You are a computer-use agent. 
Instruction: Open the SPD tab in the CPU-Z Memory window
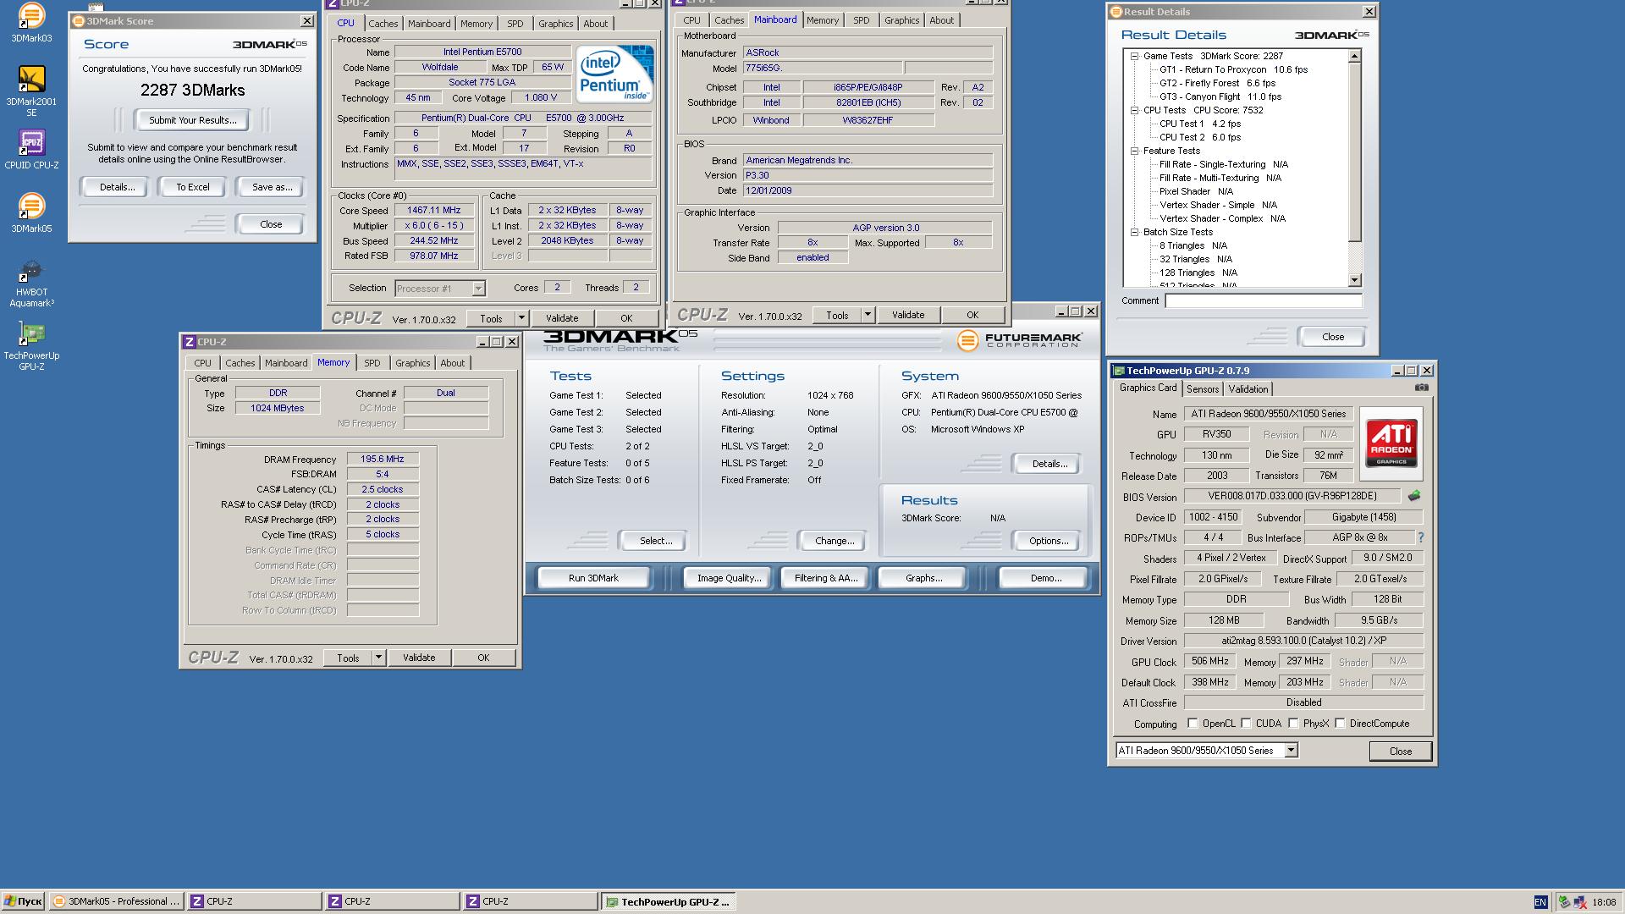pyautogui.click(x=372, y=363)
